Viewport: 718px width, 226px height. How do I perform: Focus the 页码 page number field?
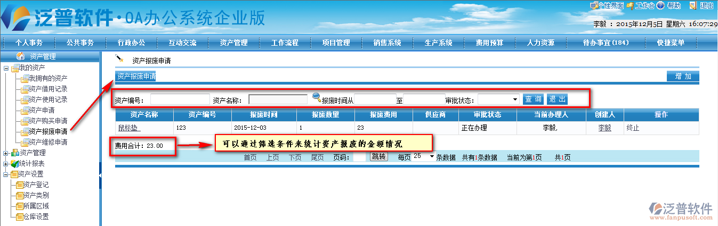359,157
